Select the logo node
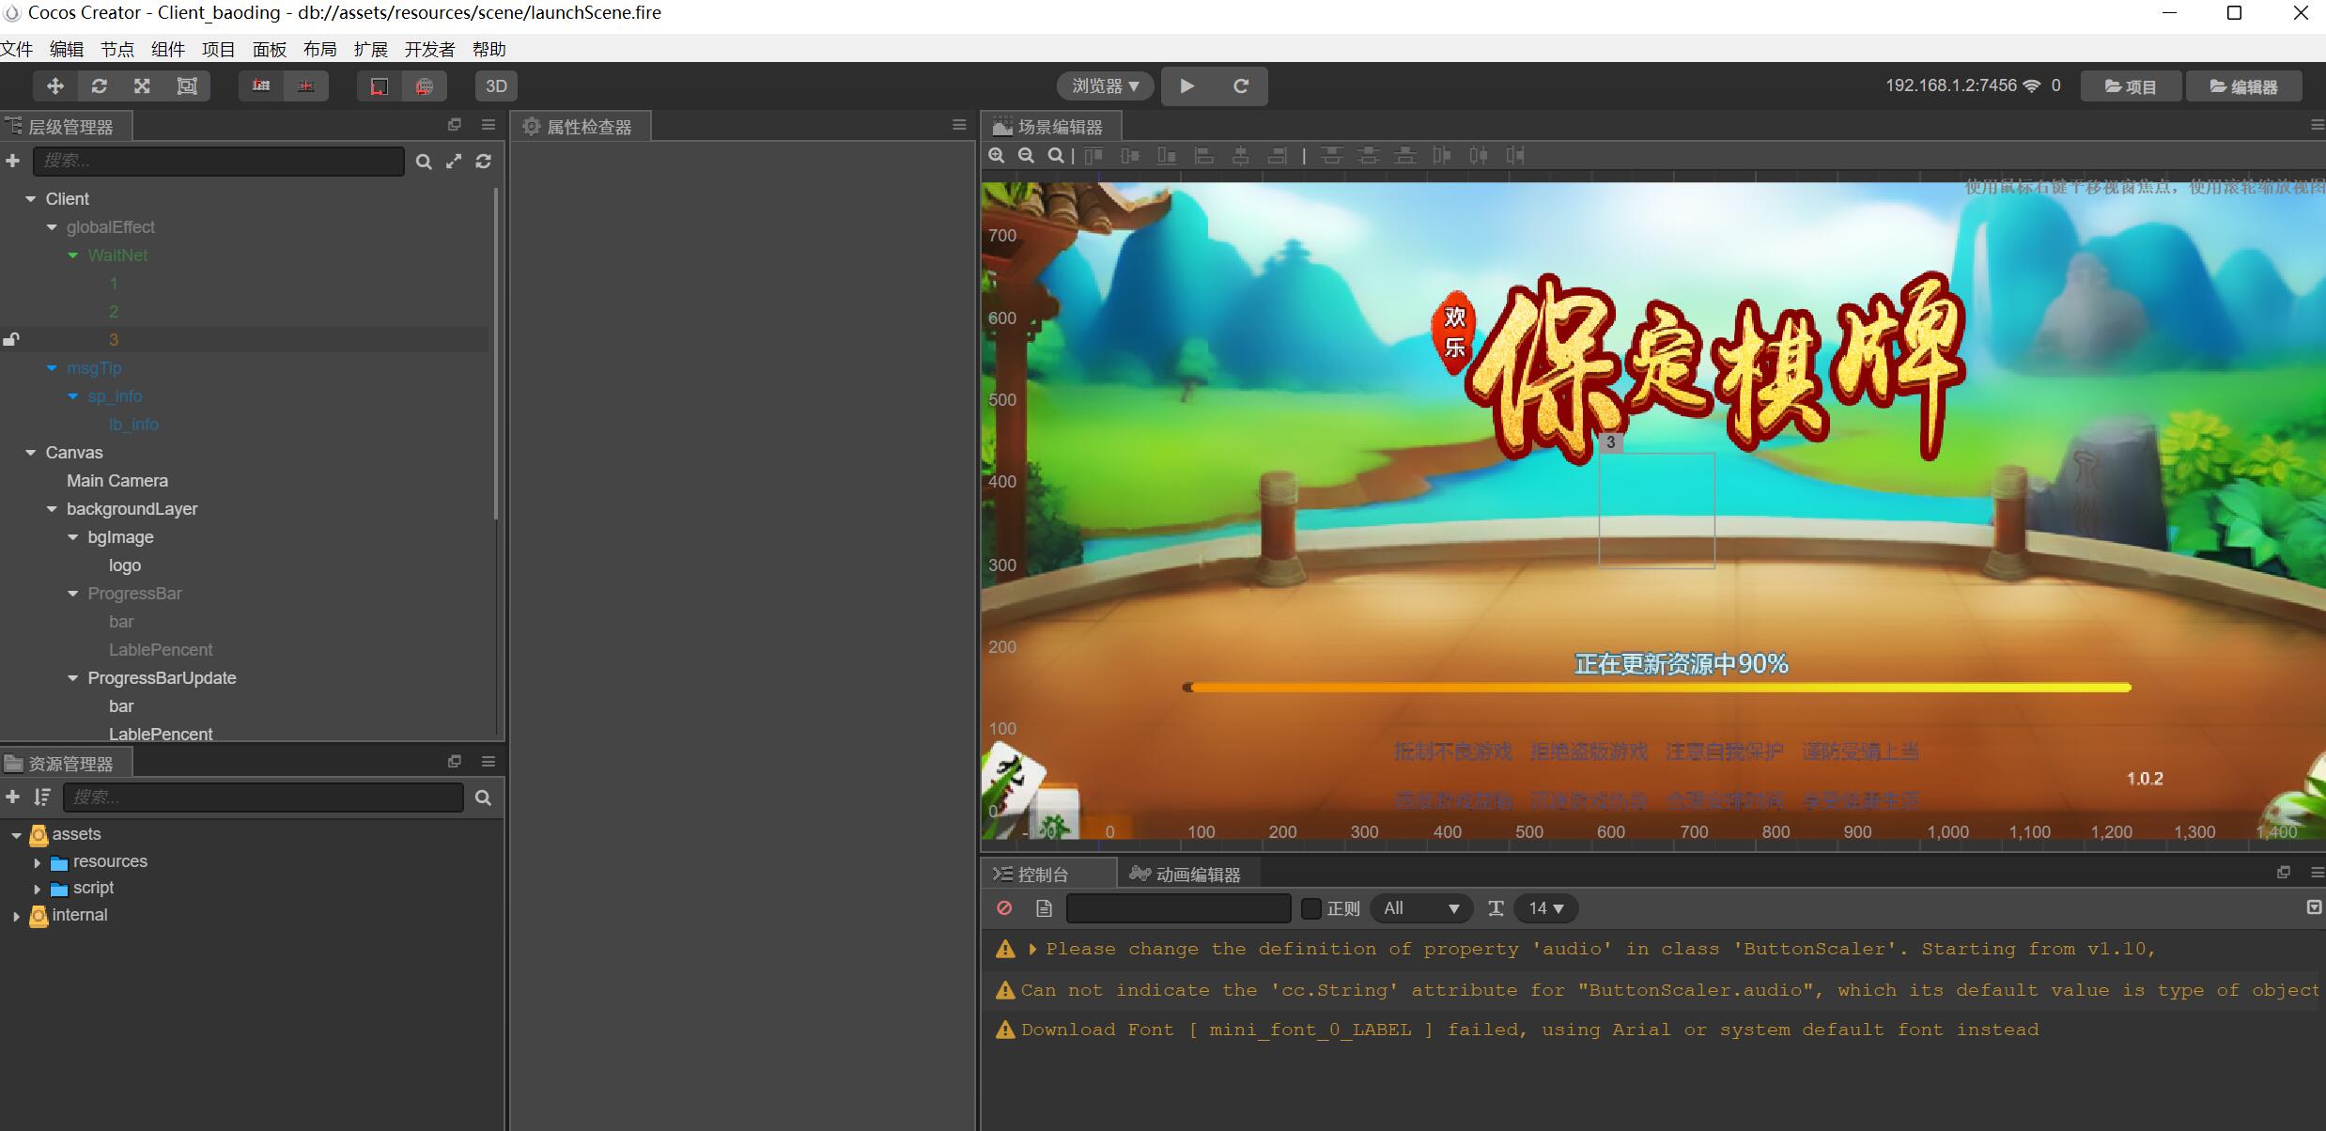 (125, 565)
